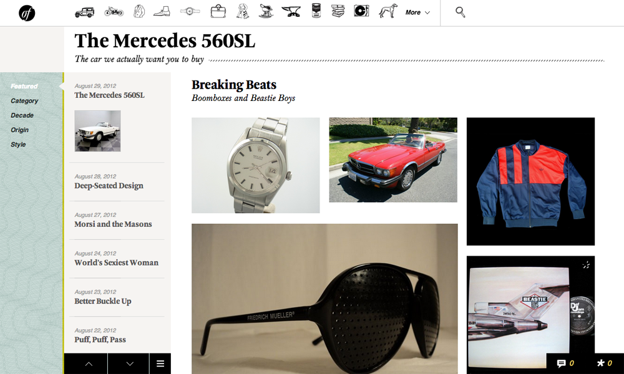Click the page title 'The Mercedes 560SL'
This screenshot has width=624, height=374.
click(x=165, y=41)
